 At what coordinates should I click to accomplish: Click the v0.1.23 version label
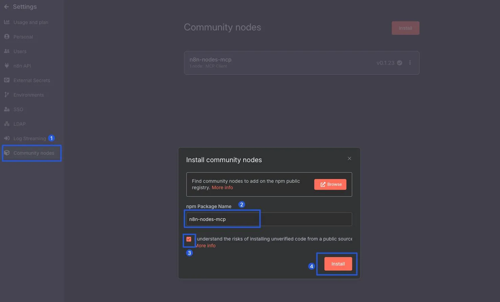point(385,63)
